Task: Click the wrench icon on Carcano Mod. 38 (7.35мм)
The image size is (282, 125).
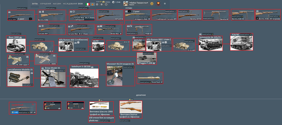Action: click(72, 26)
